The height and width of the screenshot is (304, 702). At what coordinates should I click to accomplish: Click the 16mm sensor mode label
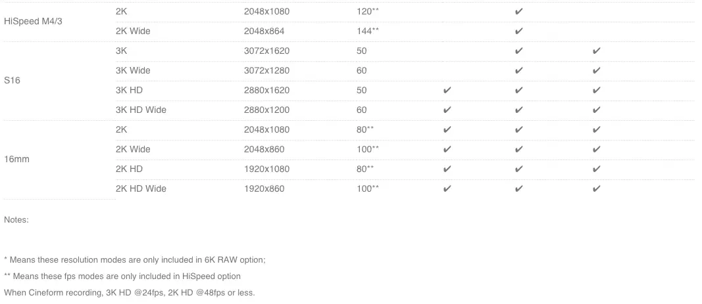coord(16,159)
